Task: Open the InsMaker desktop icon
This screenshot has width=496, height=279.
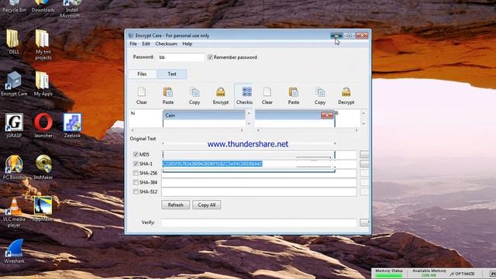Action: tap(43, 167)
